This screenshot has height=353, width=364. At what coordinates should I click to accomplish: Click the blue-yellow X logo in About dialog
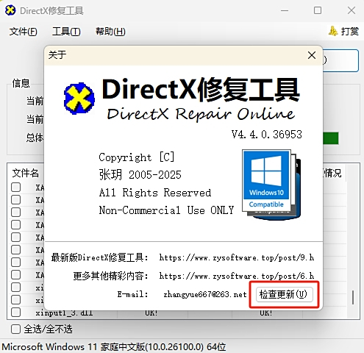click(79, 99)
